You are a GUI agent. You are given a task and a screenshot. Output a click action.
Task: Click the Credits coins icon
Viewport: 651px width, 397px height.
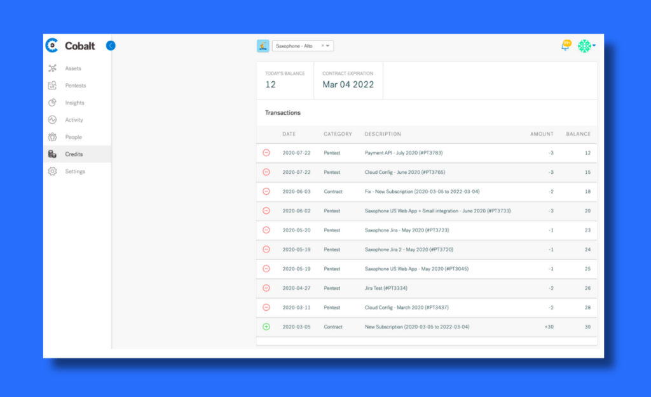pyautogui.click(x=52, y=154)
